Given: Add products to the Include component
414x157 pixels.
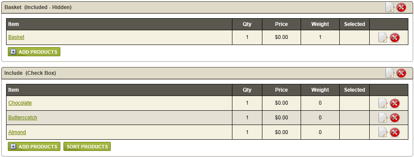Looking at the screenshot, I should [34, 147].
